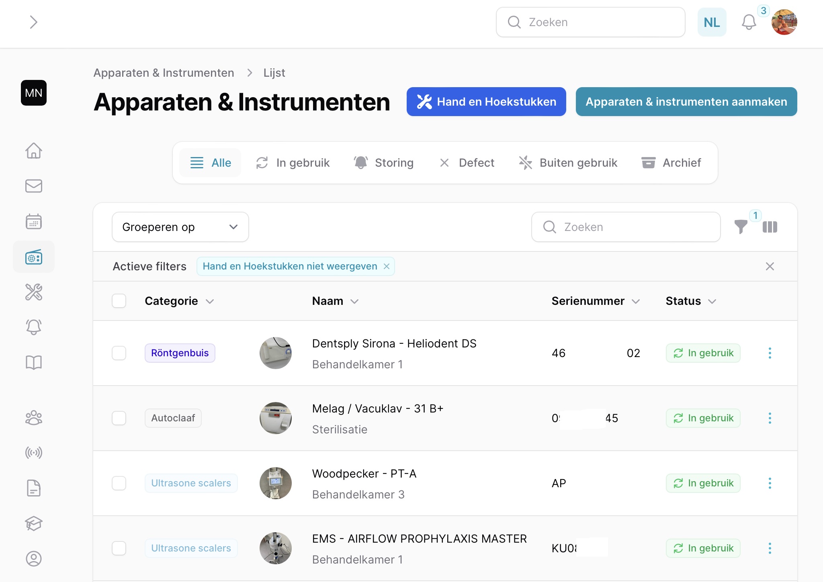Click the Autoclaaf category tag

[x=173, y=418]
